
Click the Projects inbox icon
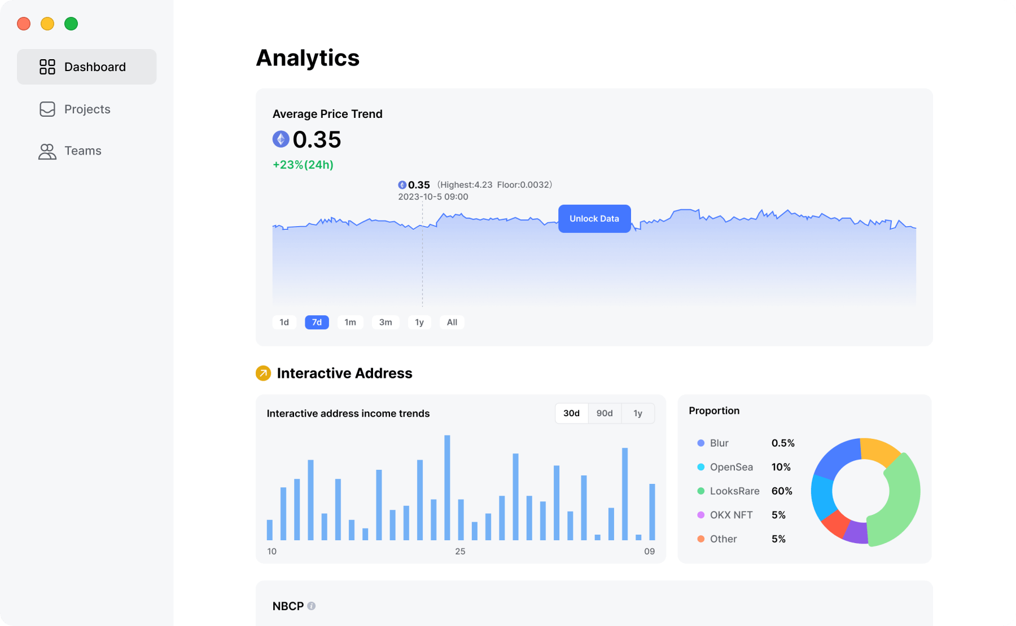click(47, 109)
